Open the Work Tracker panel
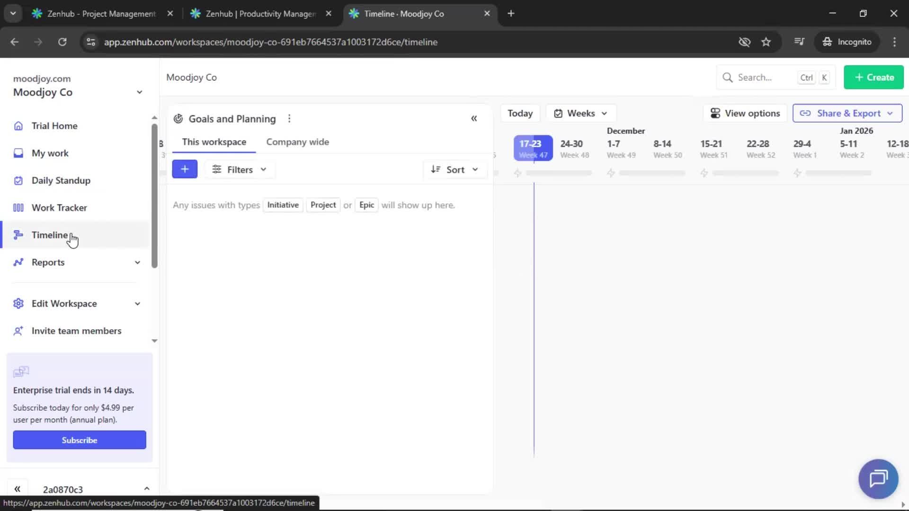 59,207
